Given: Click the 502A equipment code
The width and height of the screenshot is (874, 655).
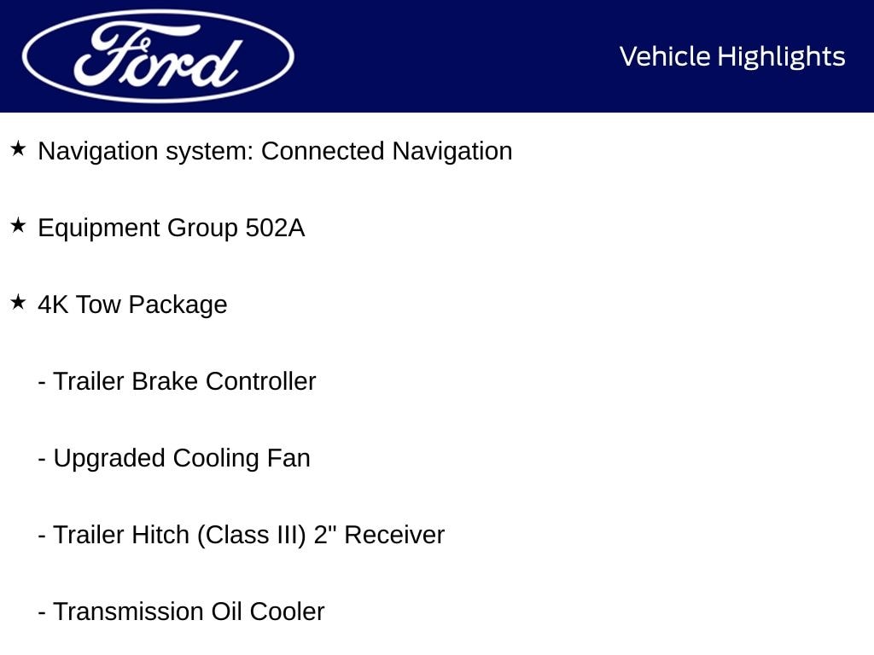Looking at the screenshot, I should tap(275, 228).
